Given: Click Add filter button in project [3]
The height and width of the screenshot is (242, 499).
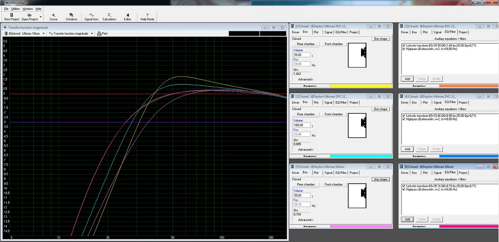Looking at the screenshot, I should click(407, 79).
